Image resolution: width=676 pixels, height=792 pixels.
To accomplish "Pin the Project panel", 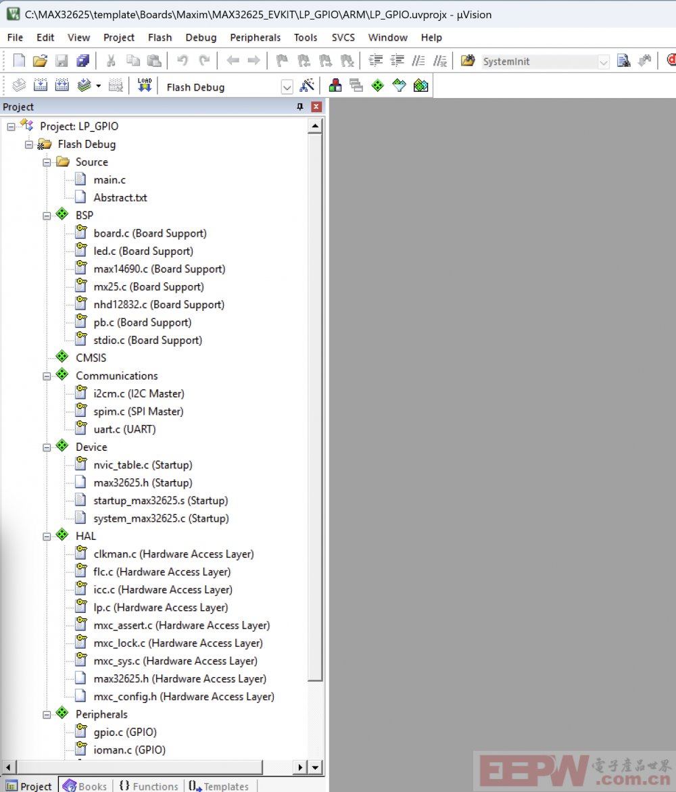I will point(300,107).
